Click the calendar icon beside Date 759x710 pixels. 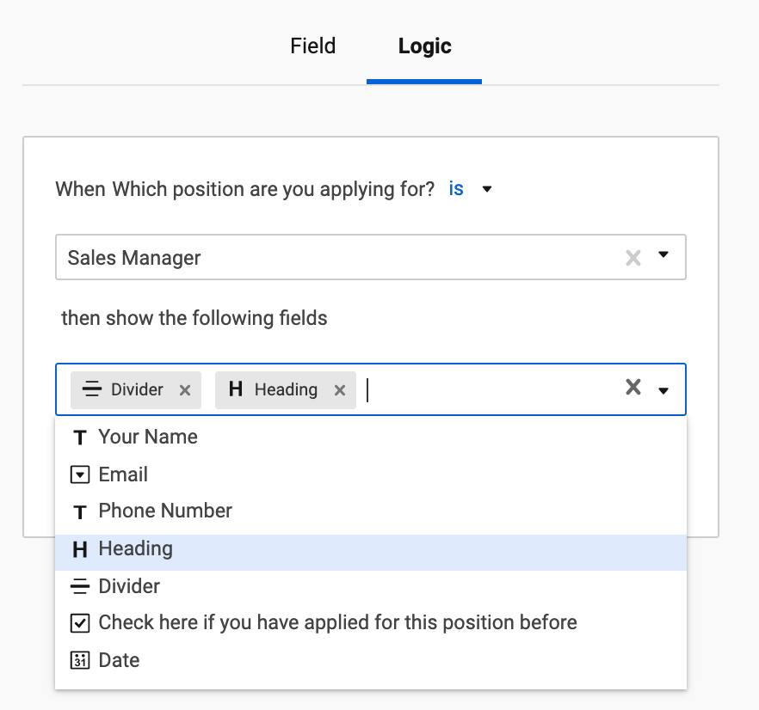coord(80,660)
